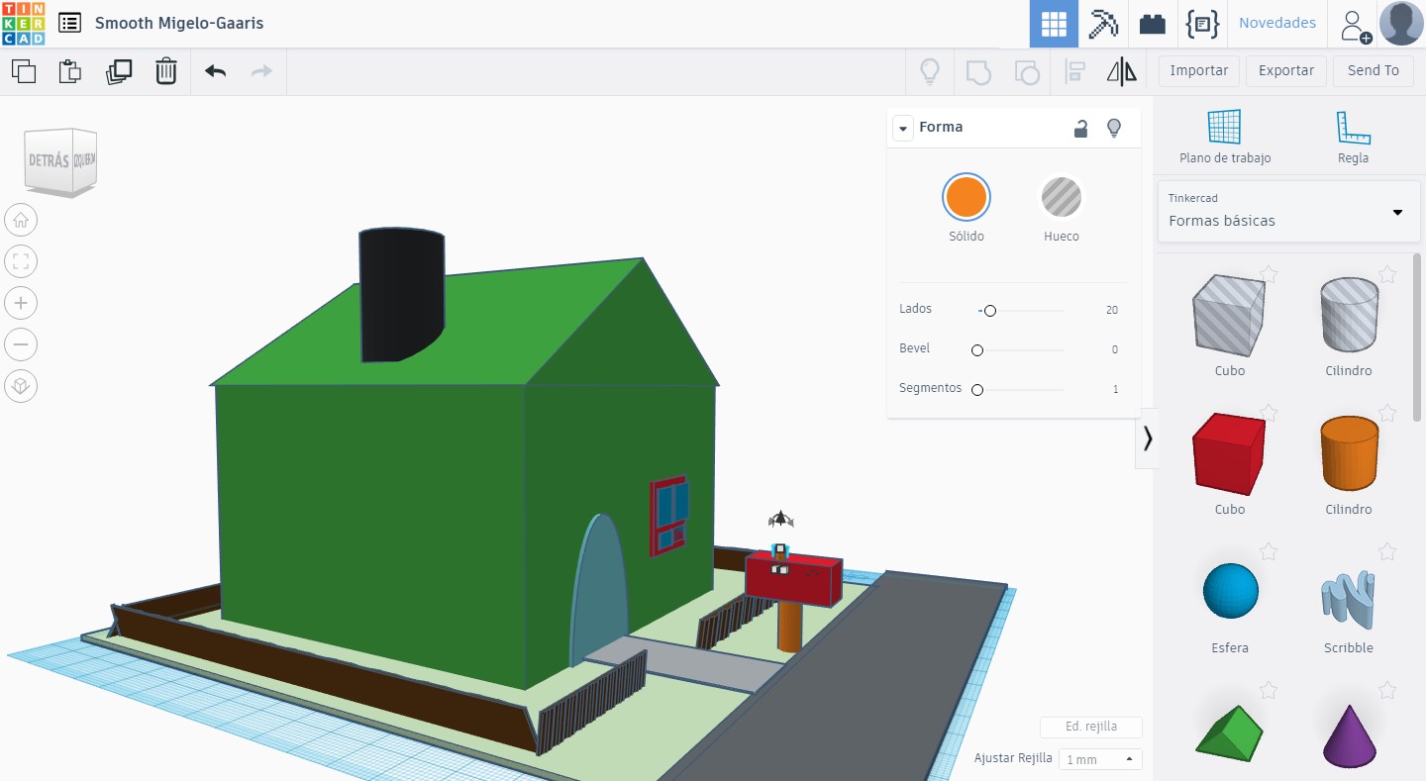Open the Ajustar Rejilla 1 mm dropdown
1426x781 pixels.
coord(1100,759)
